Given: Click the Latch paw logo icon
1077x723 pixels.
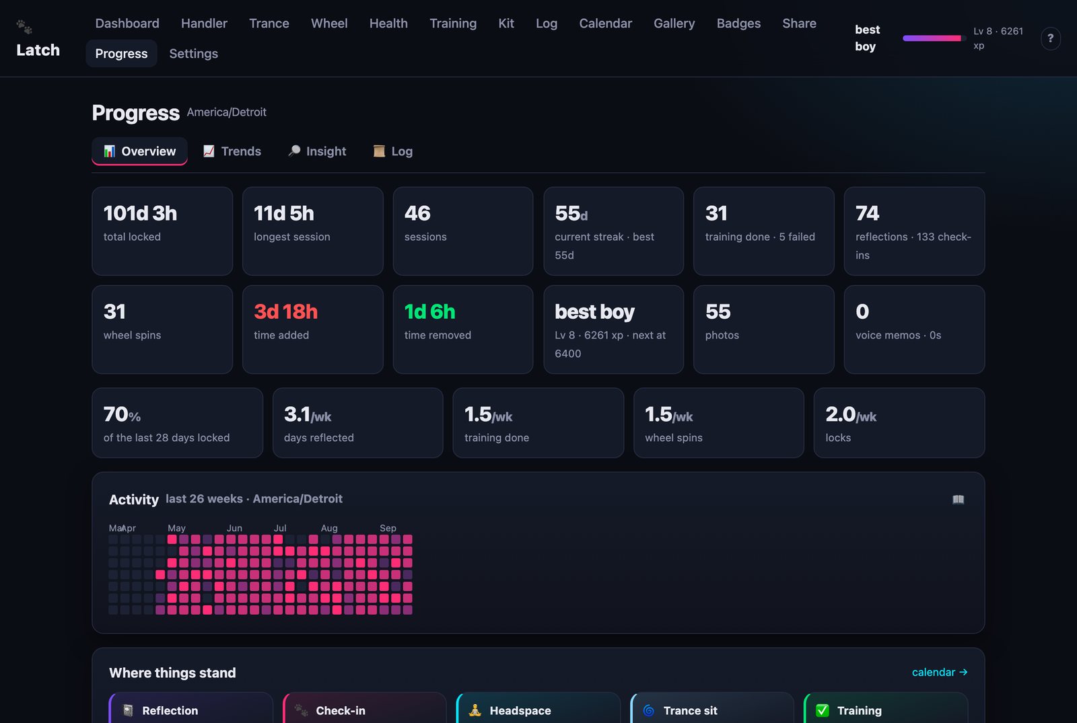Looking at the screenshot, I should 24,27.
